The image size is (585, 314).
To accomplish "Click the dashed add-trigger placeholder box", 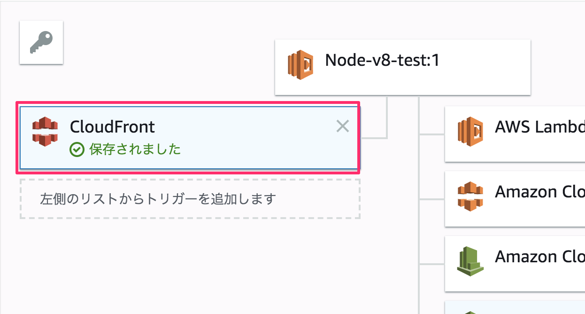I will tap(190, 199).
